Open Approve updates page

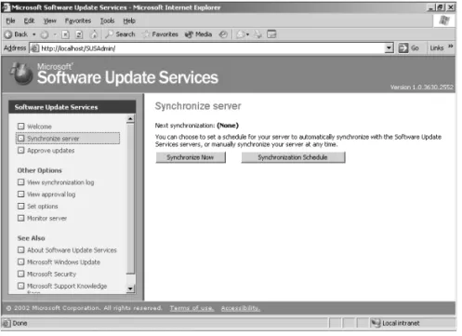click(x=51, y=151)
